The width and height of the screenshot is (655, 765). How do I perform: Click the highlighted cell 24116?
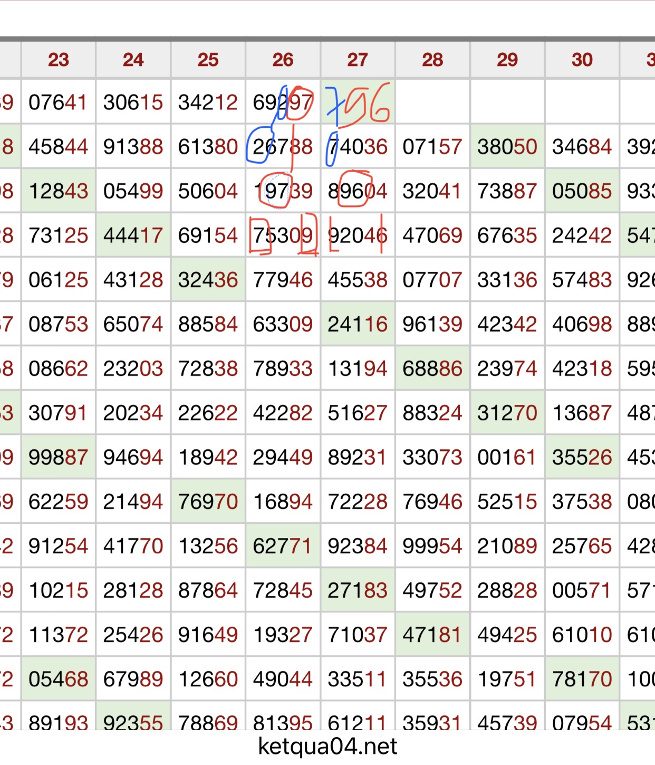(358, 325)
